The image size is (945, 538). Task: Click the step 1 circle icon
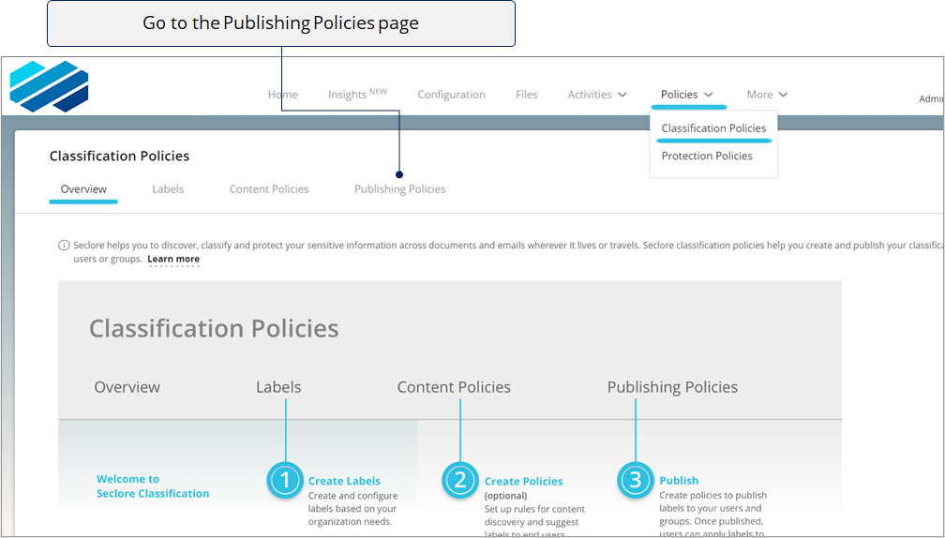click(284, 481)
